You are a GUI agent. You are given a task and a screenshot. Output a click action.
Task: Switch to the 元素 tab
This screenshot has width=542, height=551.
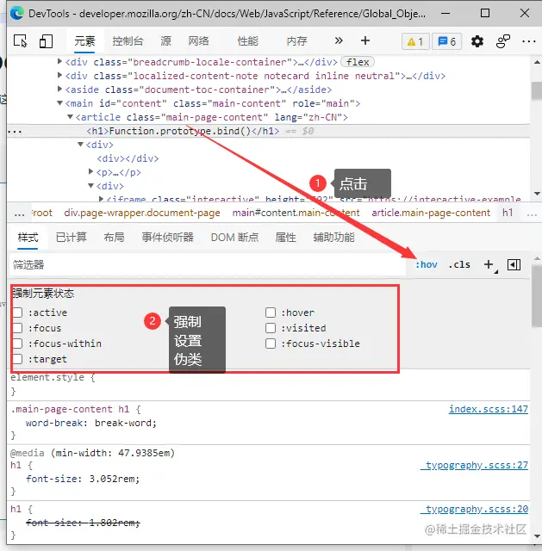tap(84, 41)
